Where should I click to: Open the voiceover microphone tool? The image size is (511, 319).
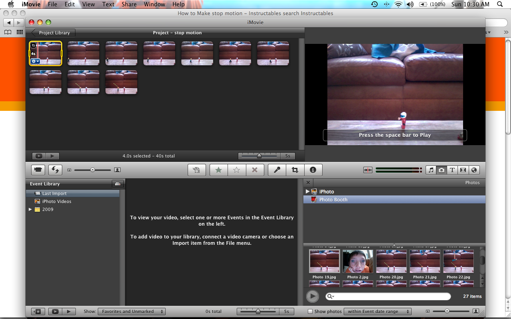click(277, 170)
